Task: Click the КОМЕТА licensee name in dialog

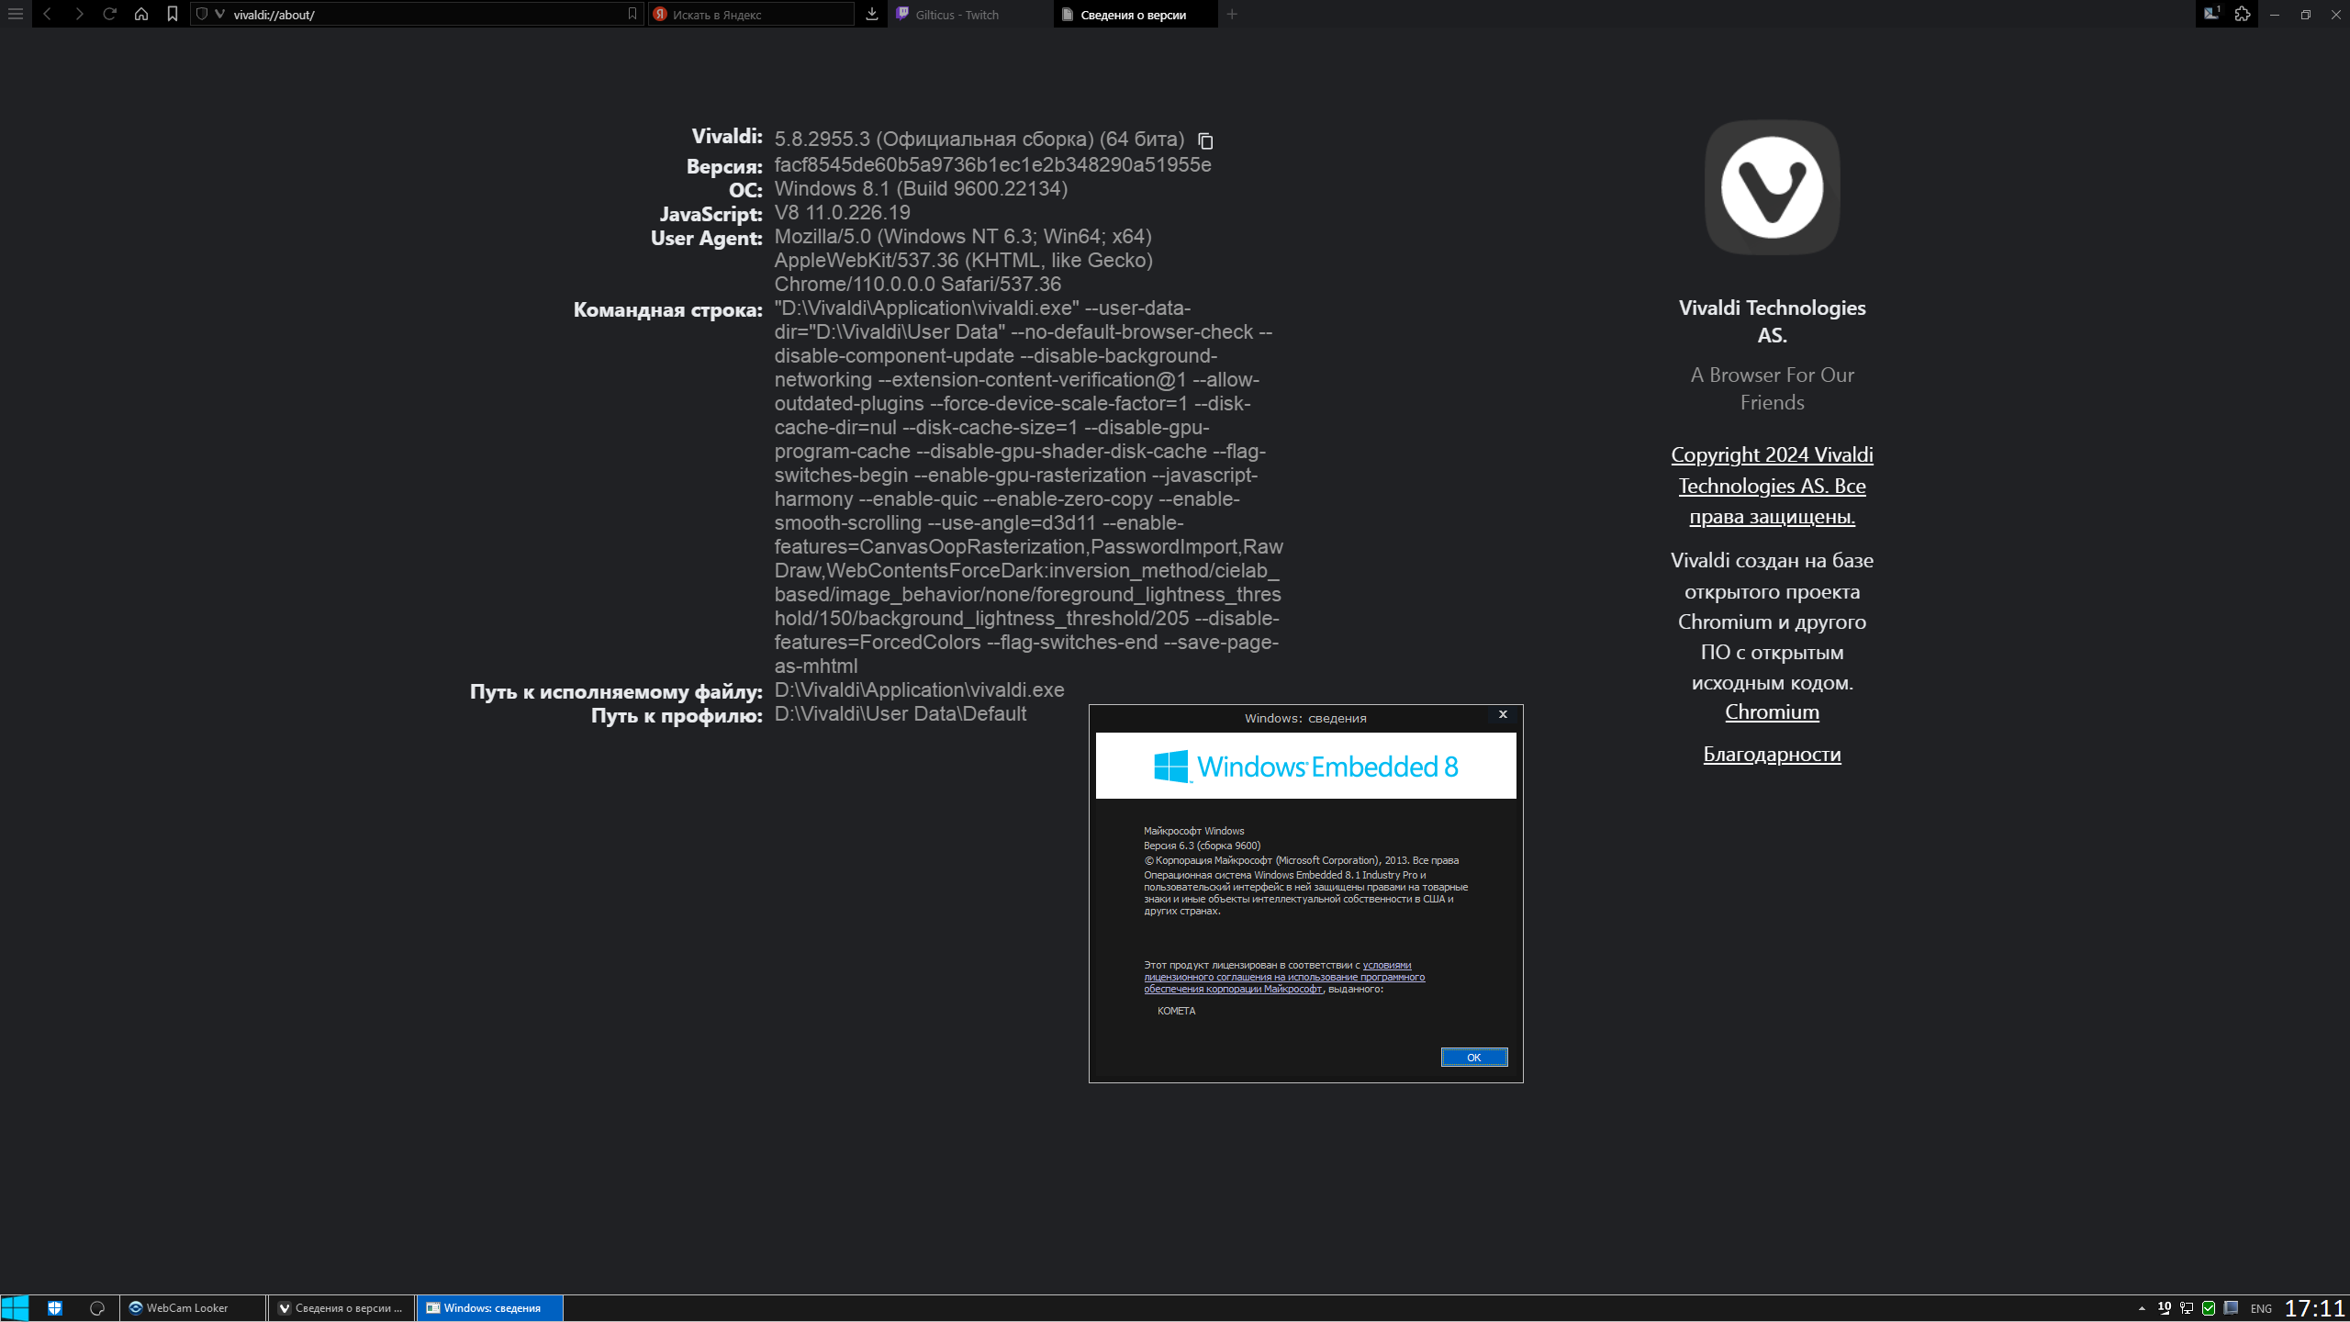Action: coord(1176,1011)
